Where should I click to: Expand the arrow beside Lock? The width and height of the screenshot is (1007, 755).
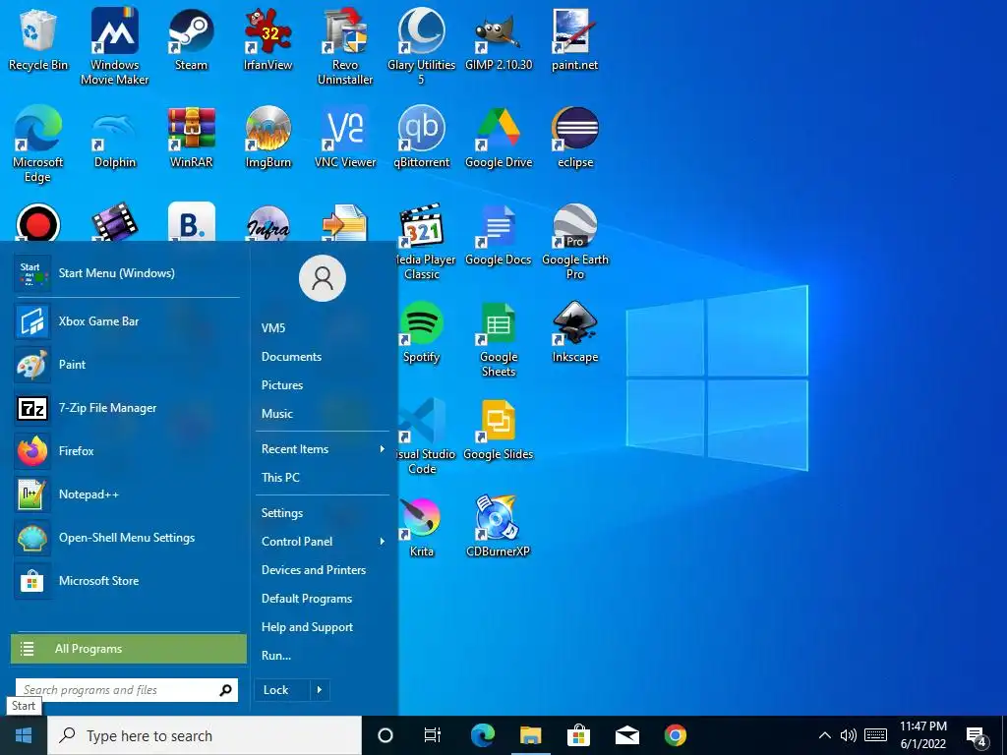coord(320,690)
